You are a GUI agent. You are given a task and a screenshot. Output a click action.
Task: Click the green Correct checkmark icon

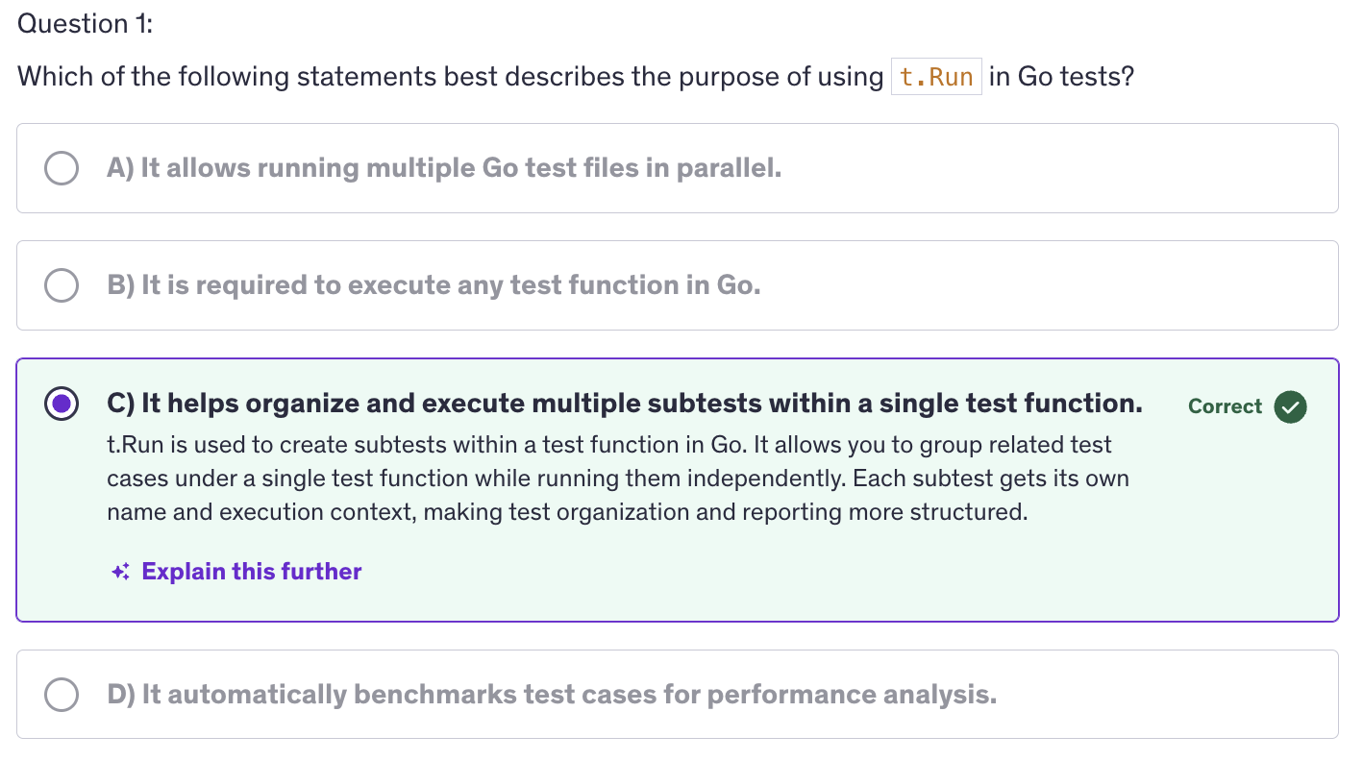click(1290, 406)
